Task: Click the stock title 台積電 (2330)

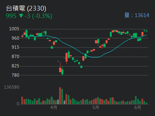Action: 26,8
